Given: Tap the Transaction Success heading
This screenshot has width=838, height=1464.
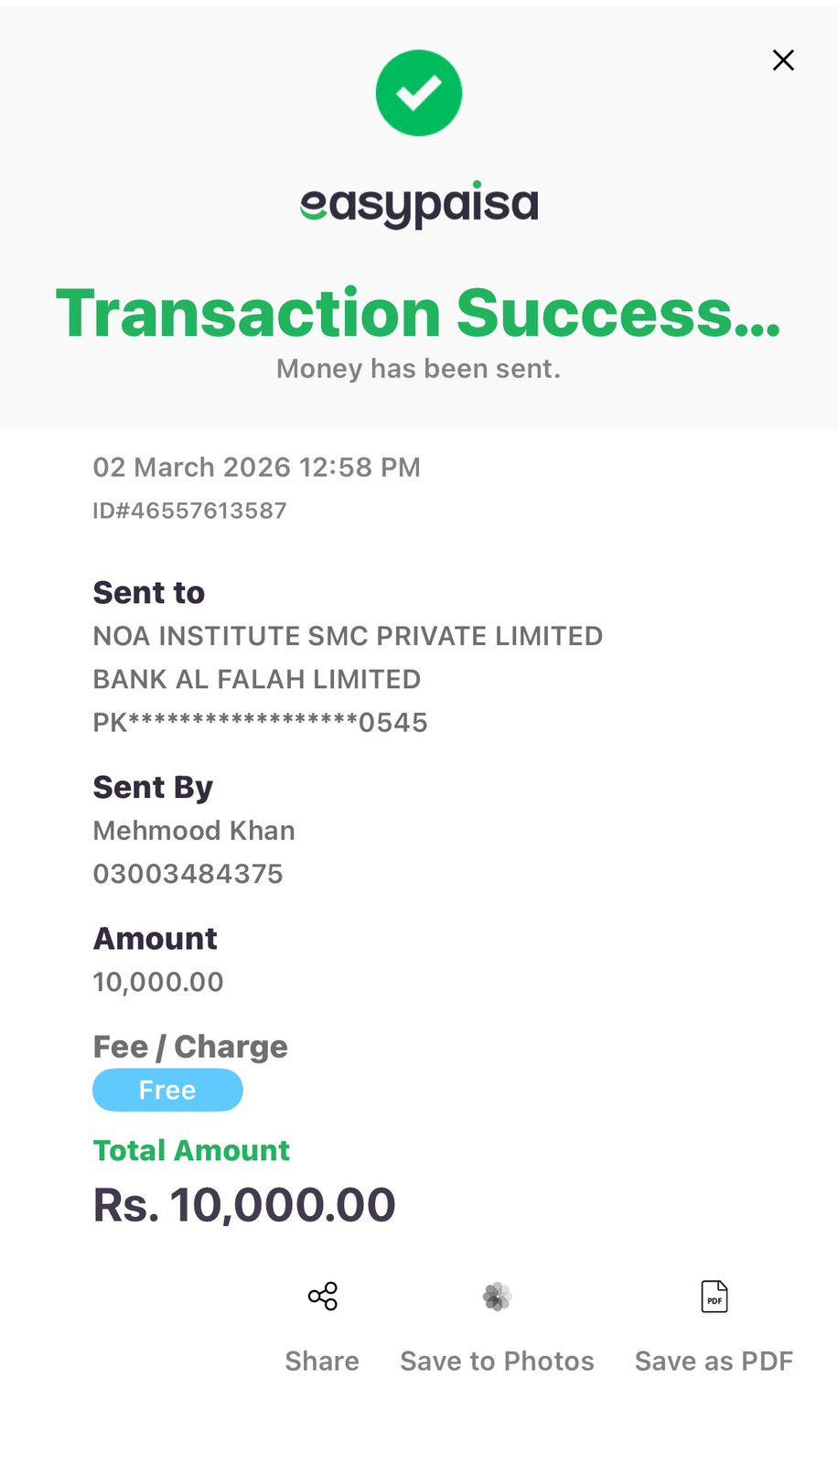Looking at the screenshot, I should point(418,313).
